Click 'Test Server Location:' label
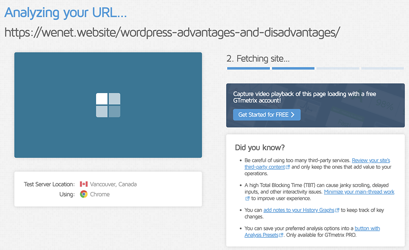409x250 pixels. pos(49,184)
